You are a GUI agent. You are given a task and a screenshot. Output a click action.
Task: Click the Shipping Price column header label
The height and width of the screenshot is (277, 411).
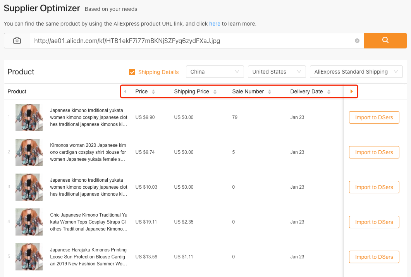pyautogui.click(x=192, y=91)
